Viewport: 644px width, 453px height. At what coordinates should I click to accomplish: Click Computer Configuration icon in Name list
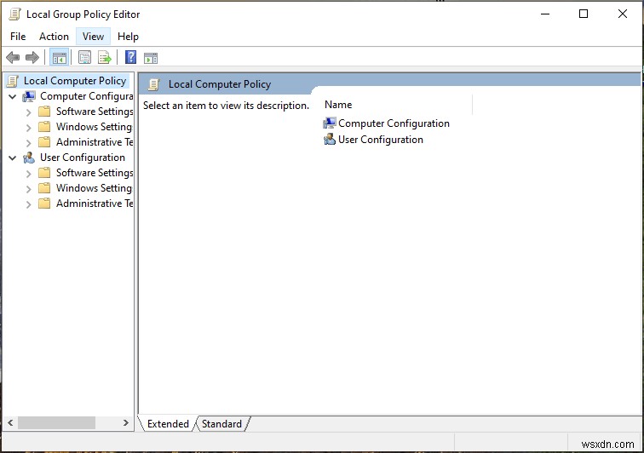pos(330,123)
